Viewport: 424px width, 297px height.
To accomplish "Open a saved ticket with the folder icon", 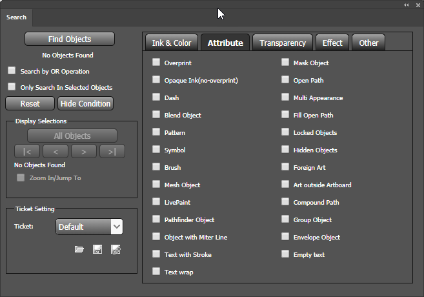I will pos(79,249).
